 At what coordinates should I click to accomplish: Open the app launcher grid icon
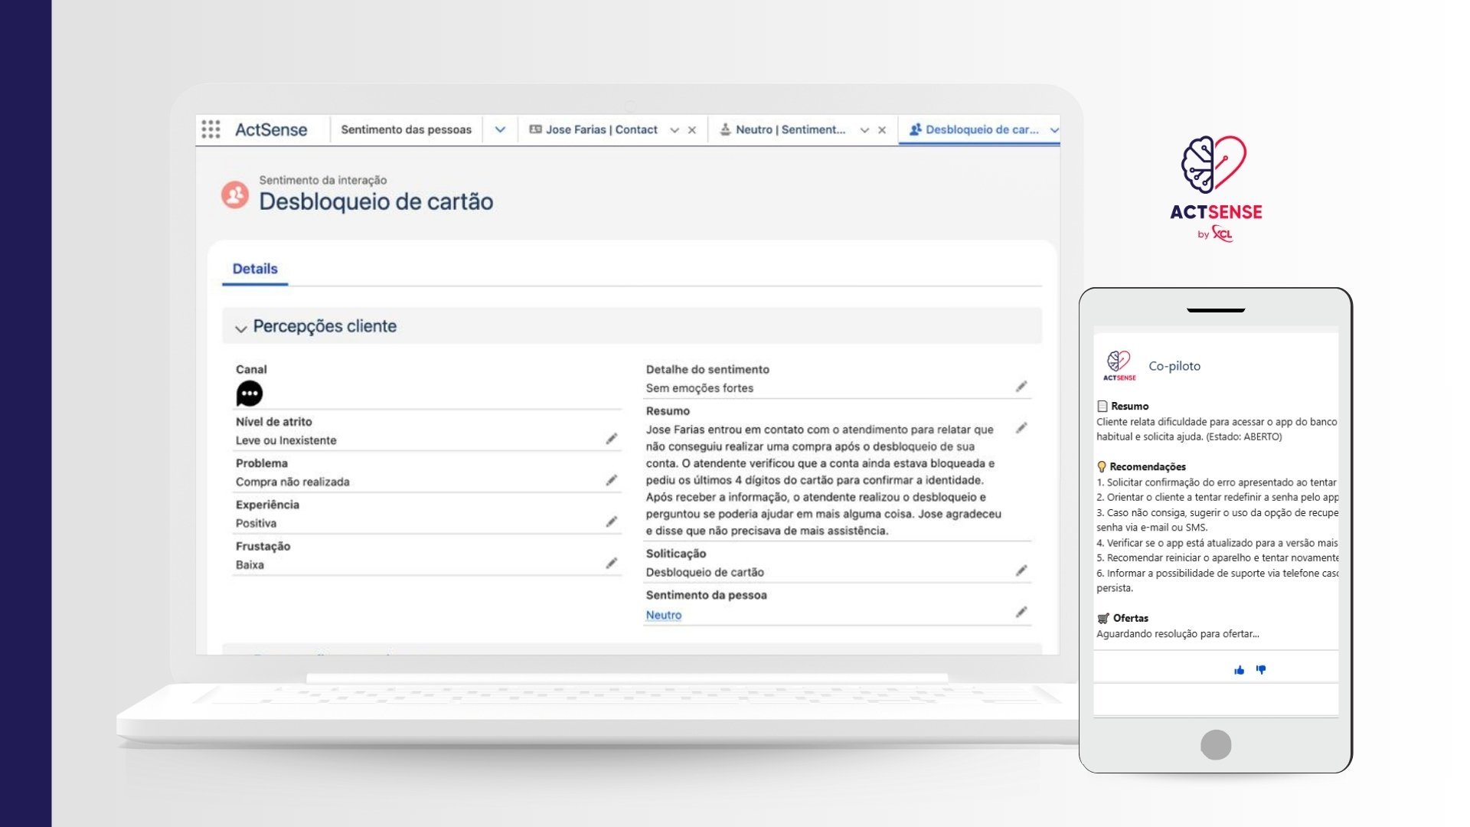tap(211, 129)
